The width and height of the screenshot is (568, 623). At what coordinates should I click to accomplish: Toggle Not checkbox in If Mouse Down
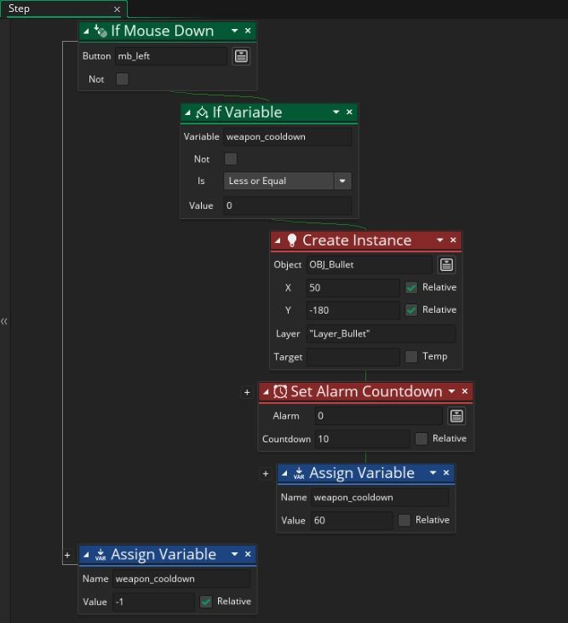click(122, 79)
